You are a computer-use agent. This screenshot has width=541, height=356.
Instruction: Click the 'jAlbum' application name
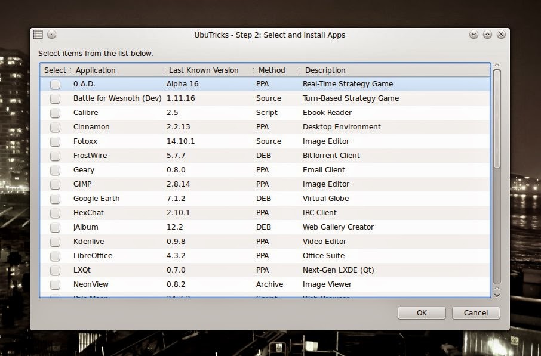(x=85, y=227)
